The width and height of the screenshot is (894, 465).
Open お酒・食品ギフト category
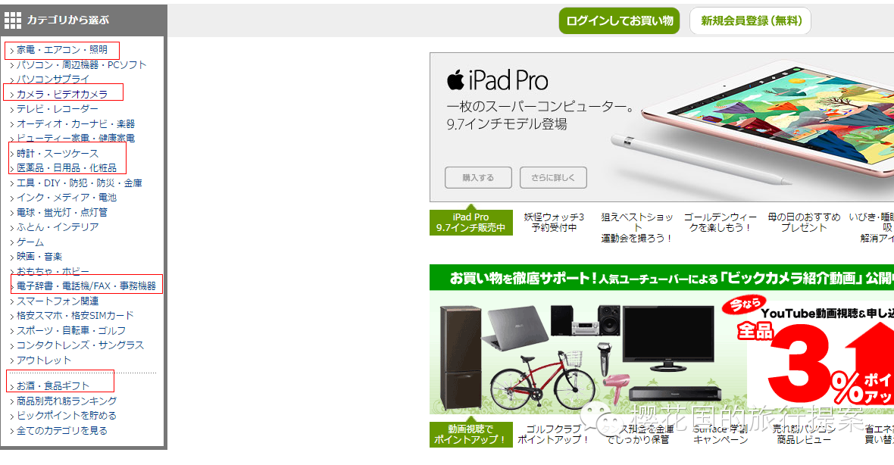(52, 385)
